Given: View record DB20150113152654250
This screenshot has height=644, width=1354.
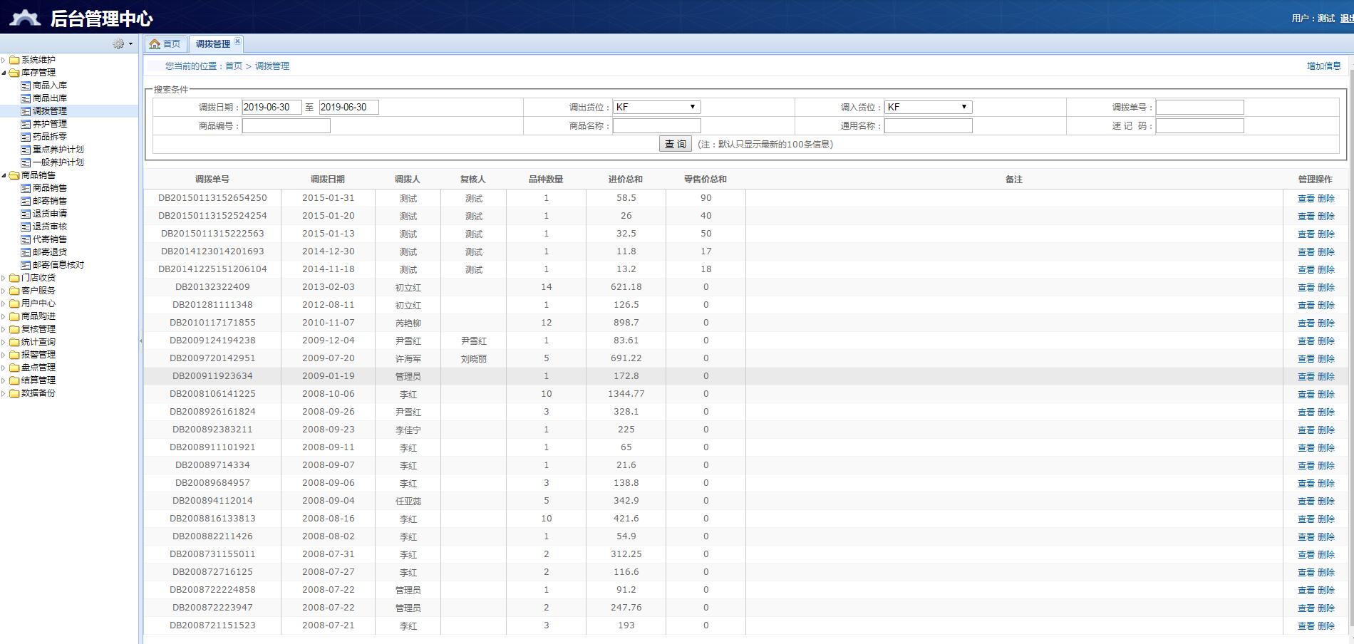Looking at the screenshot, I should click(1306, 199).
